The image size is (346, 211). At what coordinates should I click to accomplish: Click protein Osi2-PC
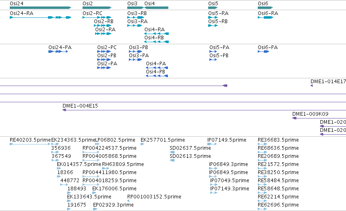tap(104, 52)
